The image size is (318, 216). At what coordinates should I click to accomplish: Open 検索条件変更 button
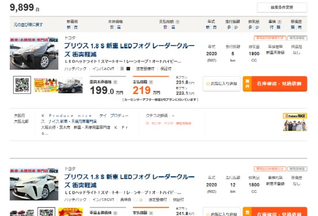pyautogui.click(x=282, y=7)
